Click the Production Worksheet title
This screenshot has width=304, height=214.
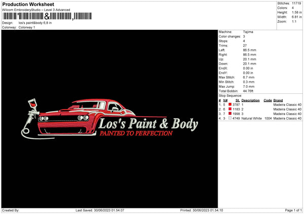[x=28, y=4]
